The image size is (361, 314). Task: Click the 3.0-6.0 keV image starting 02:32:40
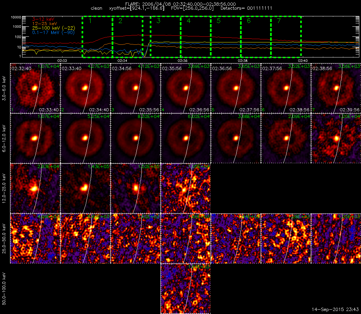(x=35, y=88)
